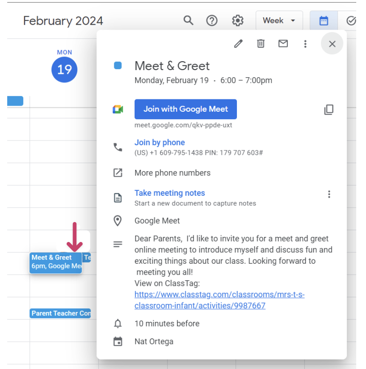This screenshot has width=366, height=369.
Task: Click 'Start a new document to capture notes'
Action: click(195, 203)
